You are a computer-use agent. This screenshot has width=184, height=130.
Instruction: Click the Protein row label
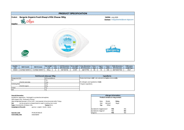[x=13, y=88]
